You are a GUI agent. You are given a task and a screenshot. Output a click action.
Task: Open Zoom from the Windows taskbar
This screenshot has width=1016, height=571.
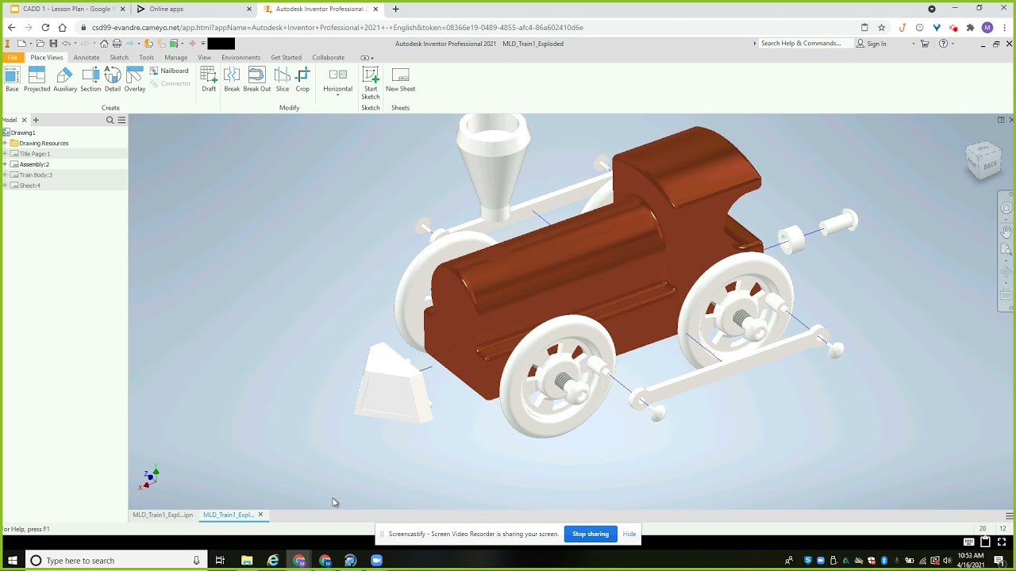pos(377,561)
